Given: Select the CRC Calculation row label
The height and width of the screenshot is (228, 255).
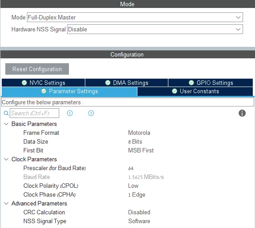Looking at the screenshot, I should click(44, 212).
